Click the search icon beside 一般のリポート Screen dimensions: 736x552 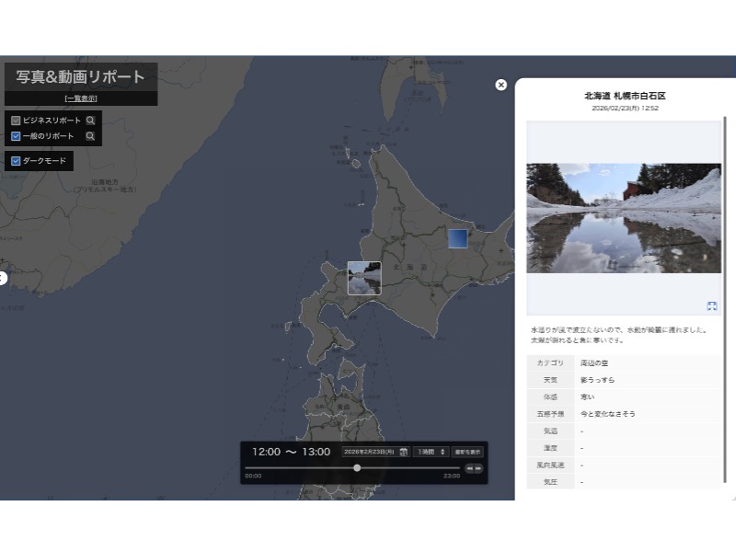pos(90,136)
